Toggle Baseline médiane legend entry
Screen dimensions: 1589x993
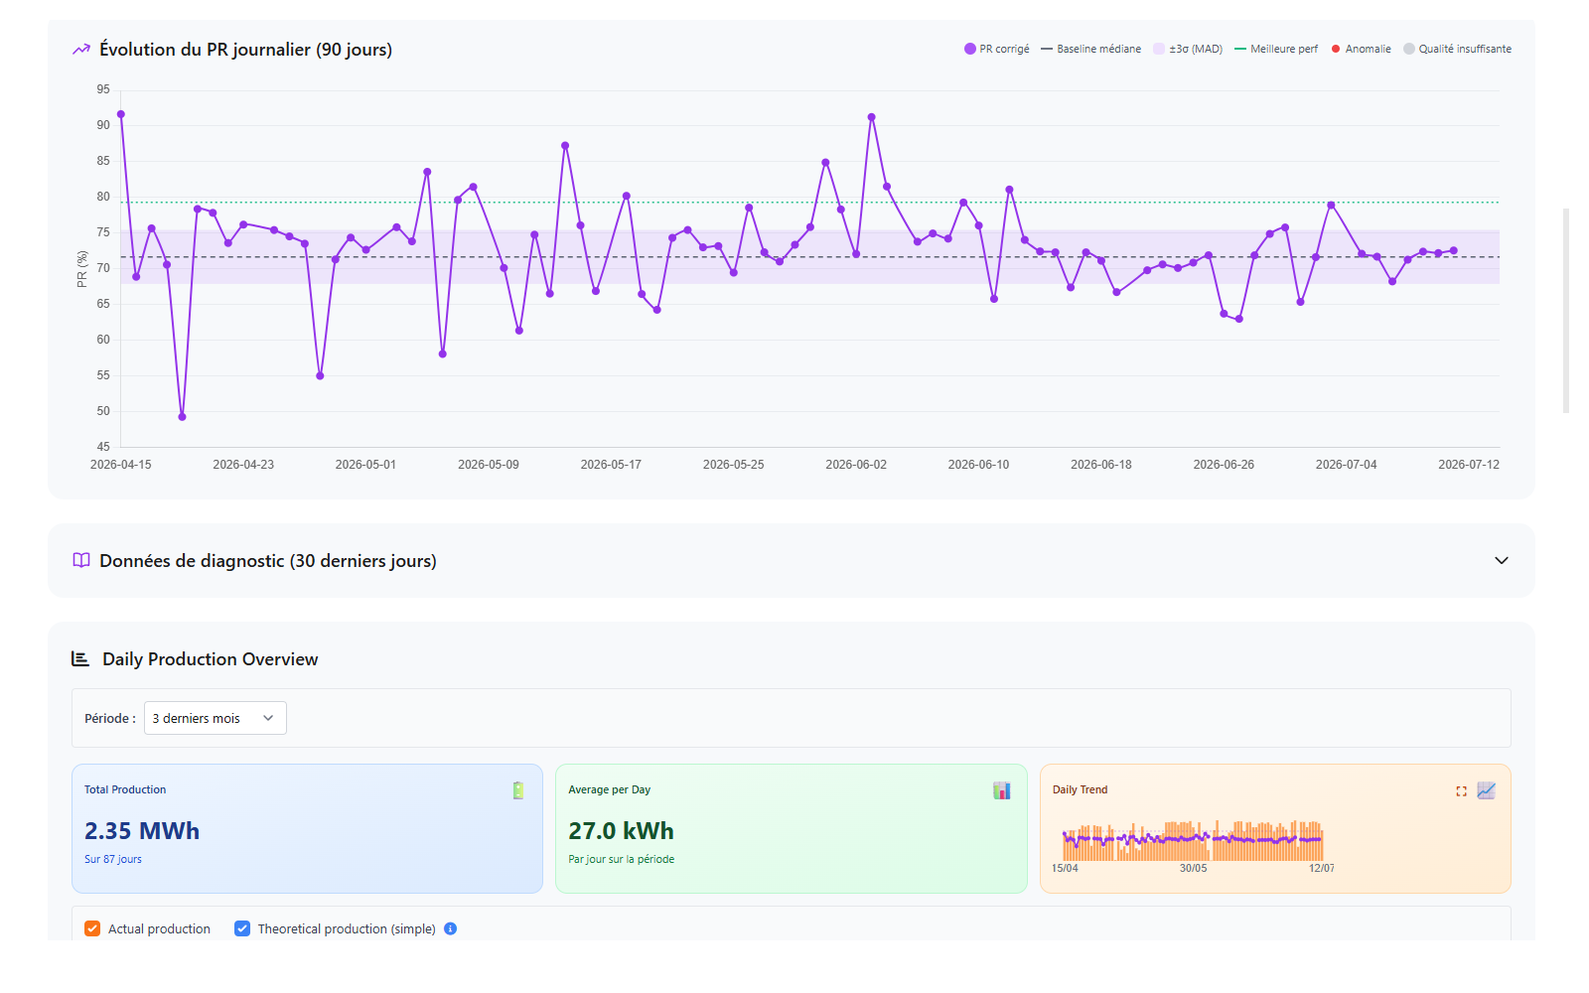click(x=1091, y=49)
